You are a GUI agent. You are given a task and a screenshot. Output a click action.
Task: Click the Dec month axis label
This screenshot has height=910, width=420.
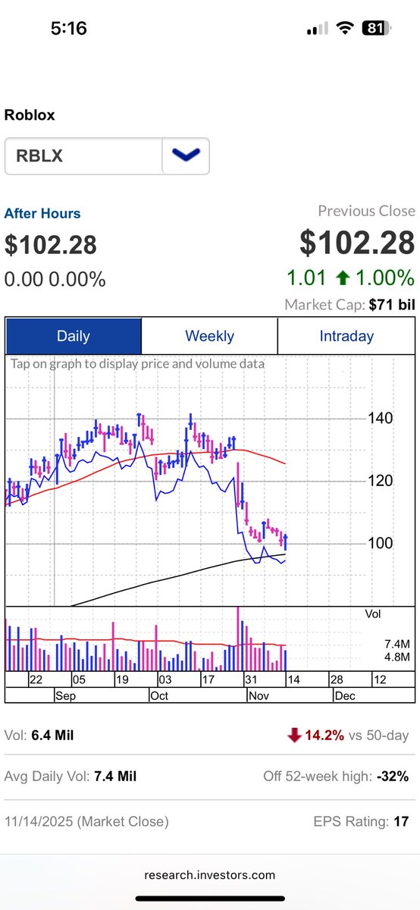pos(345,695)
